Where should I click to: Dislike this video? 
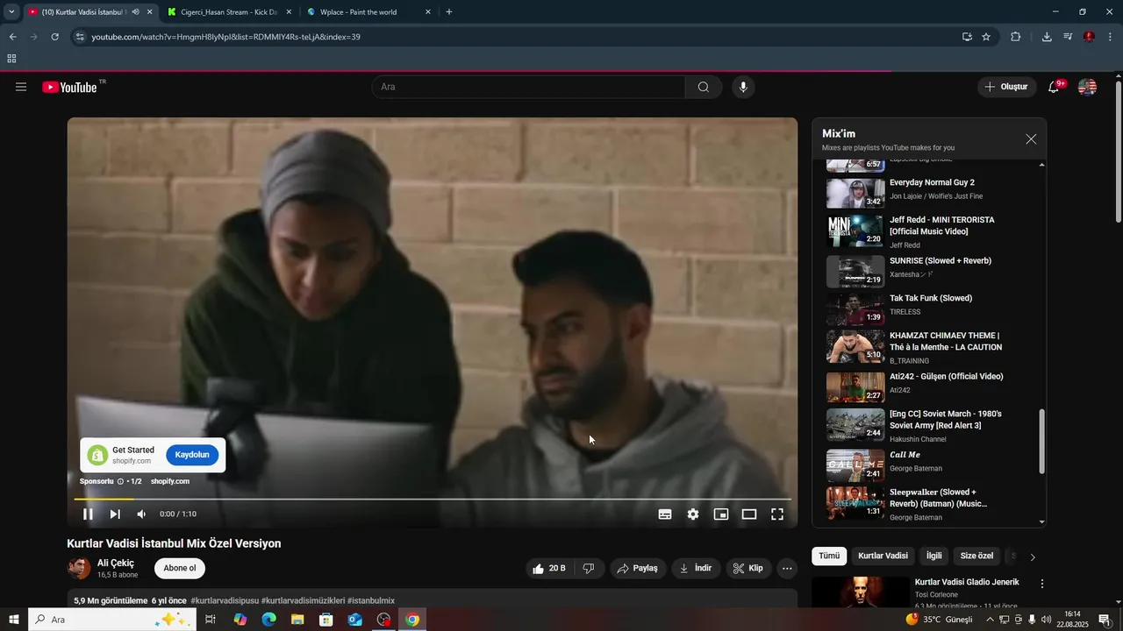click(x=589, y=569)
